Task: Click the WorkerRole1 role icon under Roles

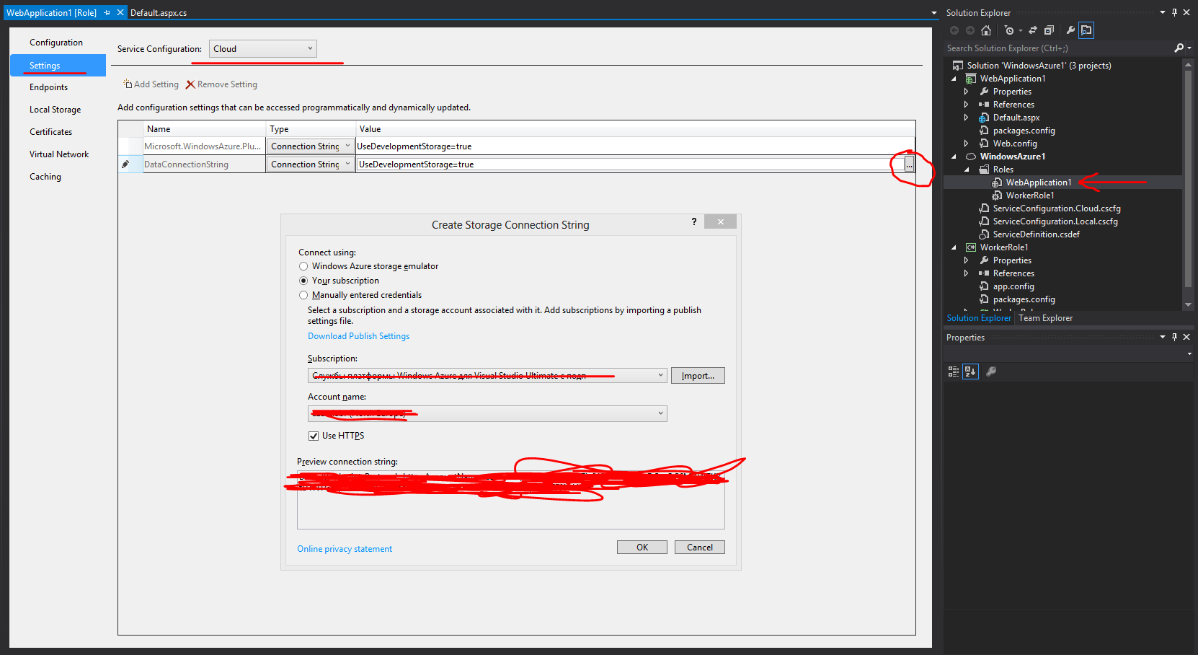Action: click(997, 195)
